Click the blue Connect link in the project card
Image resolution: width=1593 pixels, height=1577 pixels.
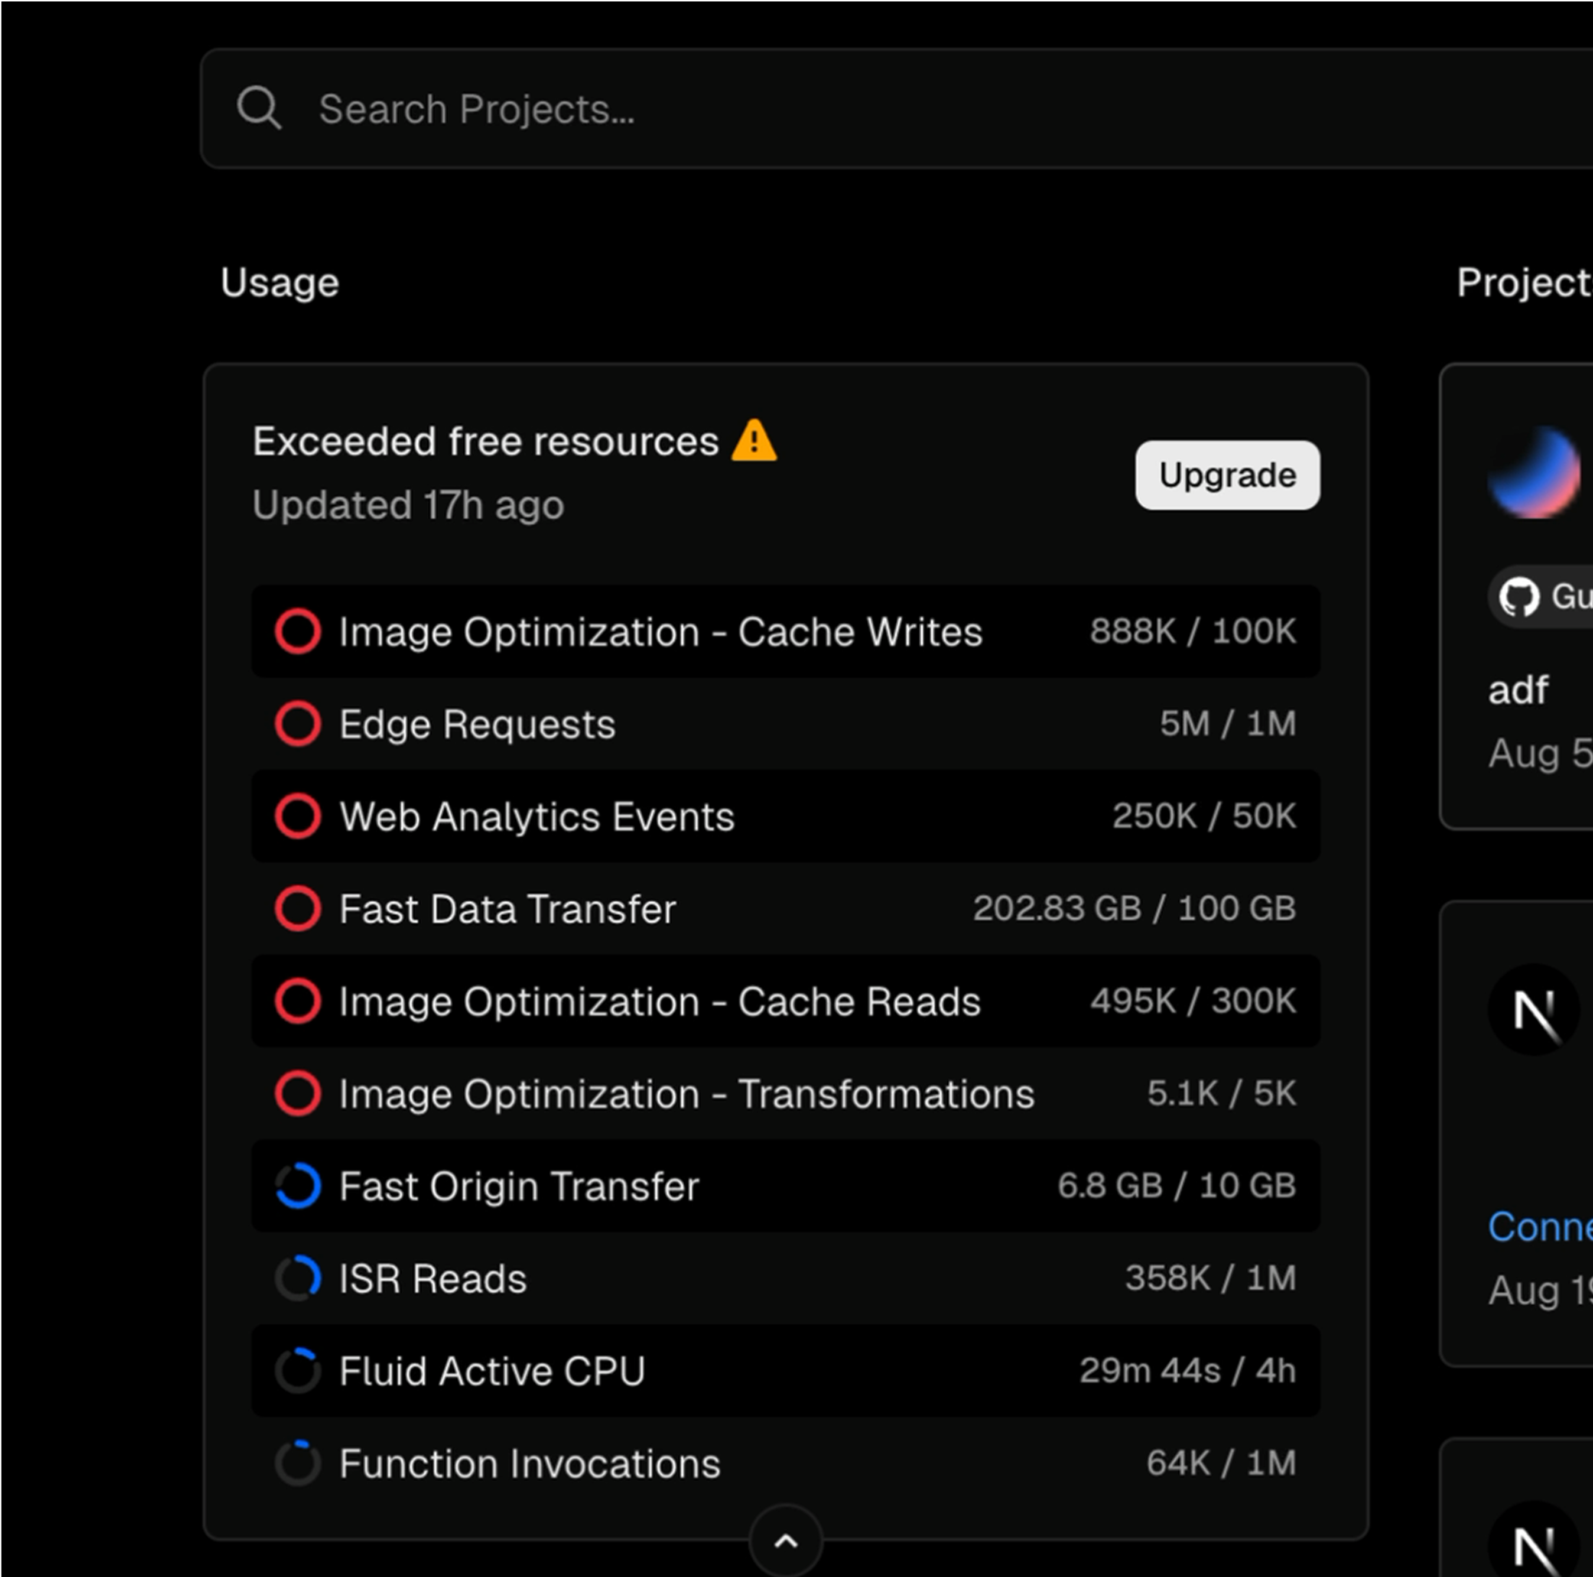point(1539,1228)
